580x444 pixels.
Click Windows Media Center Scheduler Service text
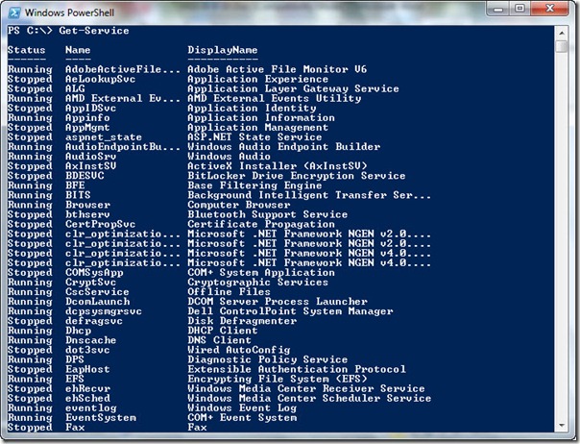(x=309, y=398)
